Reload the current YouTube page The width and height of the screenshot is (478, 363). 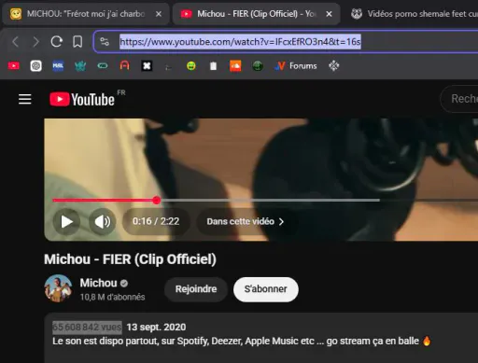[57, 41]
